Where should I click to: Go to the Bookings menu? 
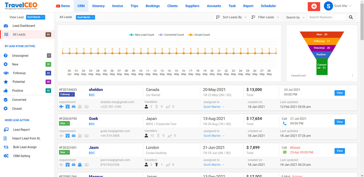pos(153,6)
